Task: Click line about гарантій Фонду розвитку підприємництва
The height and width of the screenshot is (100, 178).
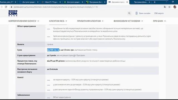Action: click(x=97, y=89)
